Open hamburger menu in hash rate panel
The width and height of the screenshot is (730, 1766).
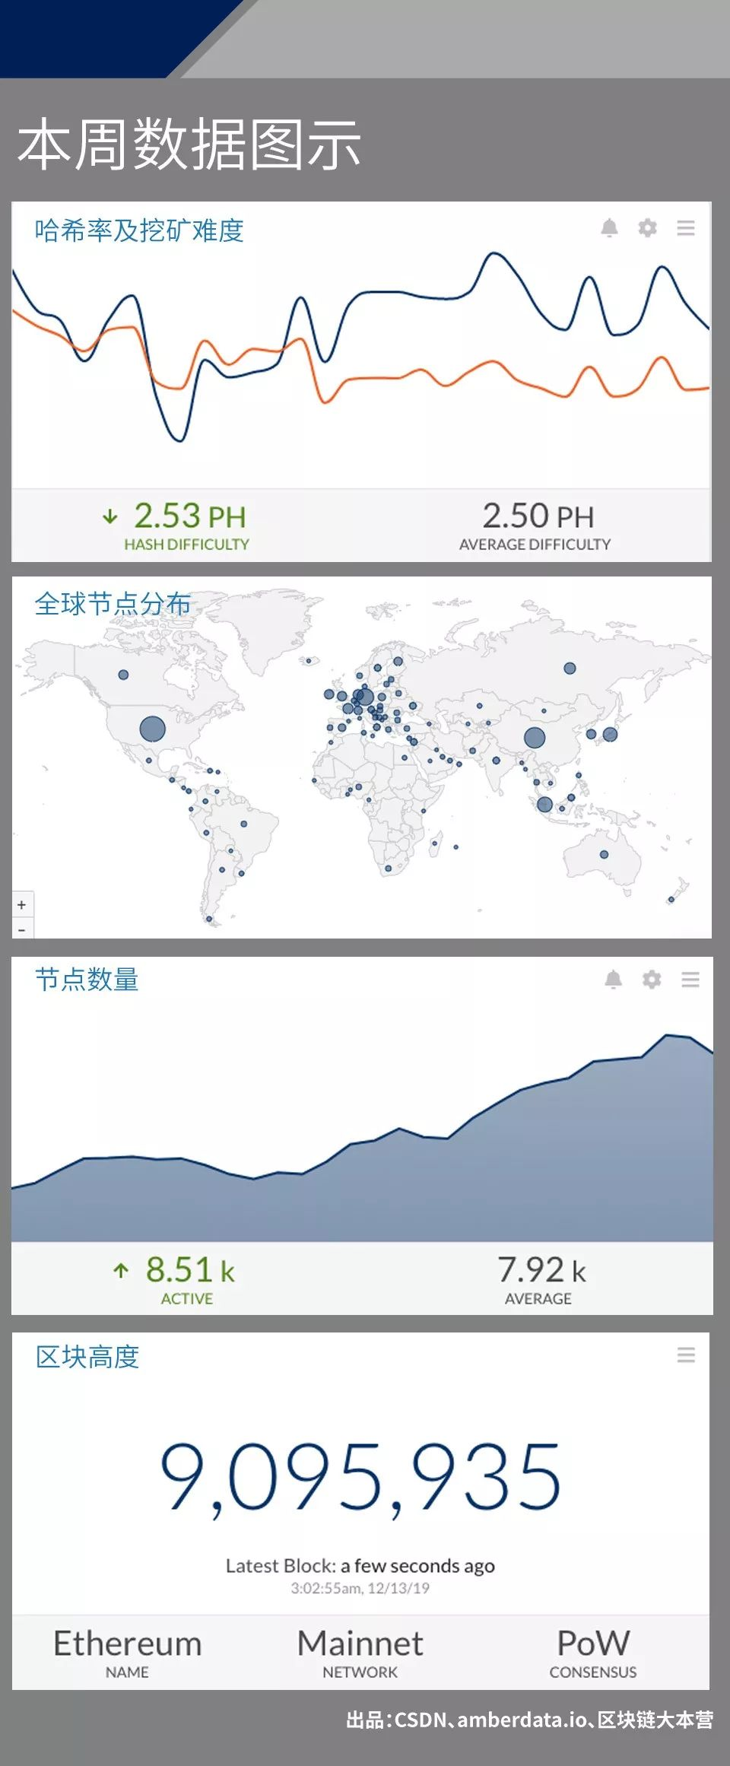(x=686, y=228)
